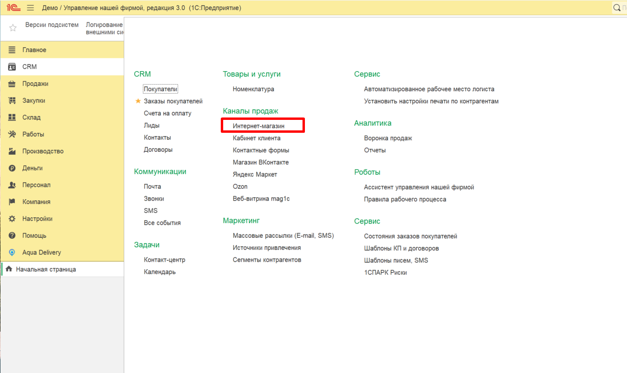Click the home icon of Начальная страница

tap(9, 269)
